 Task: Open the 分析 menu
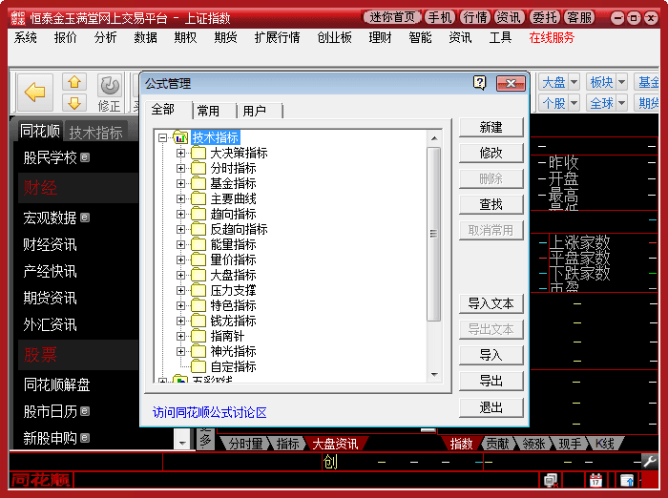click(x=105, y=37)
